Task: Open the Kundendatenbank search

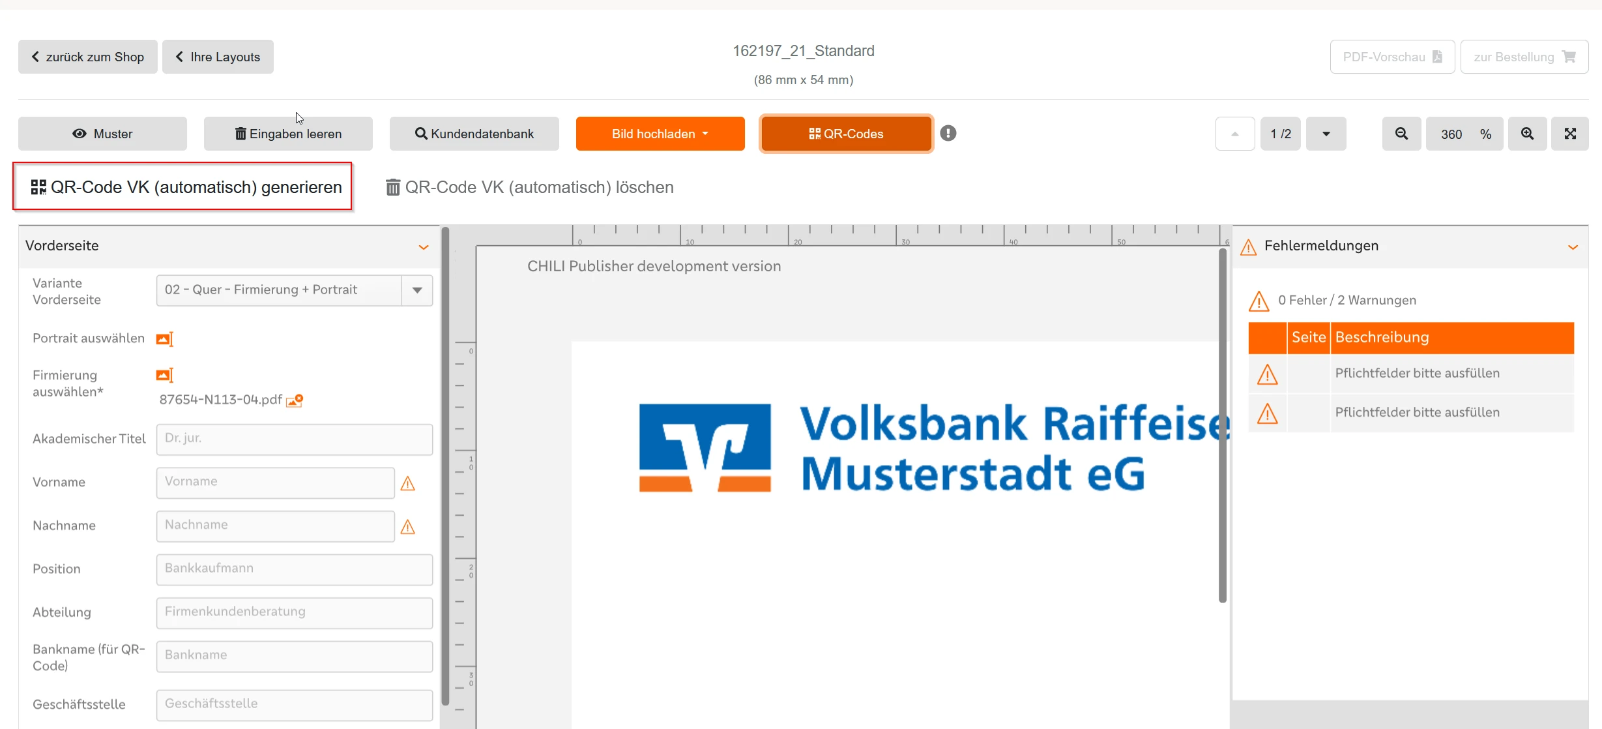Action: tap(474, 134)
